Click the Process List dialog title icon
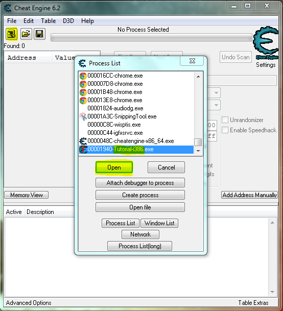 point(82,63)
